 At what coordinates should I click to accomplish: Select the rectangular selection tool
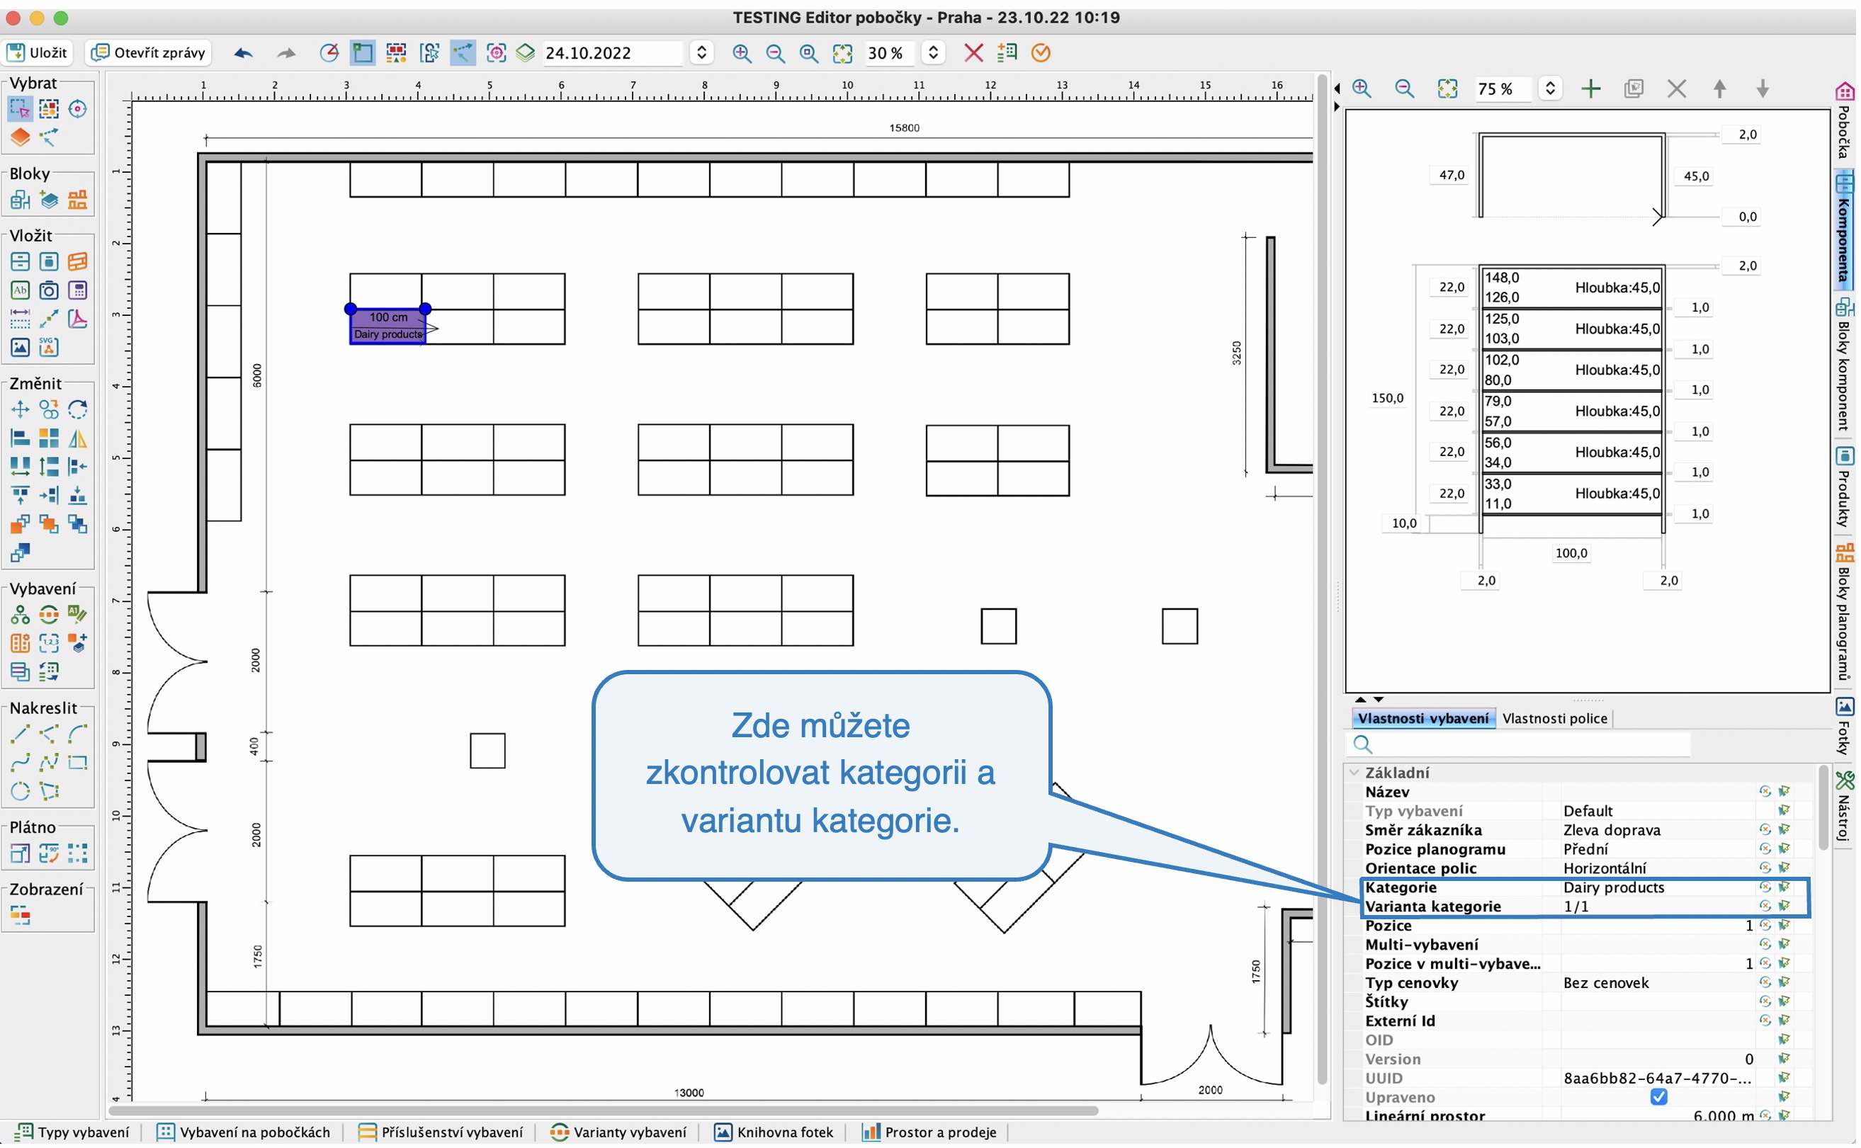pos(21,109)
